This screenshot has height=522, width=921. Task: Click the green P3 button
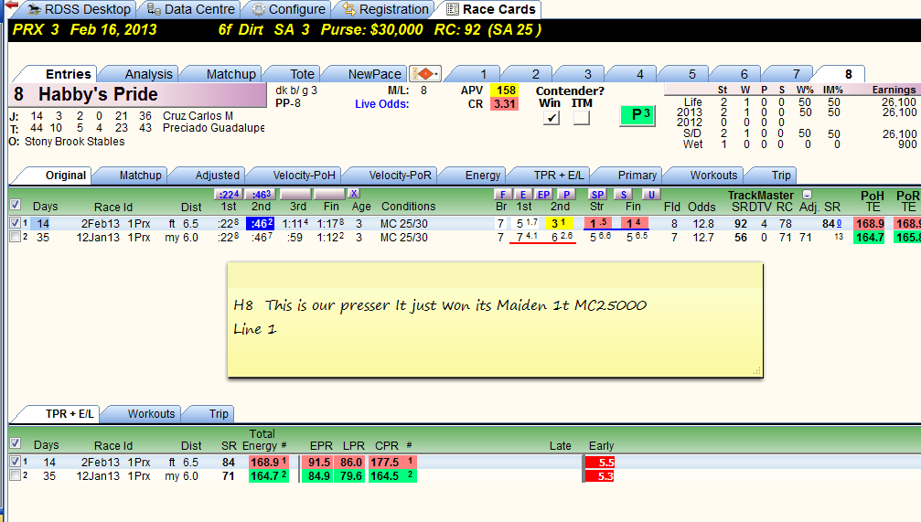coord(637,115)
